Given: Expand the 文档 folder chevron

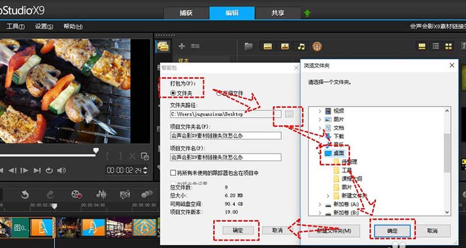Looking at the screenshot, I should [x=320, y=128].
